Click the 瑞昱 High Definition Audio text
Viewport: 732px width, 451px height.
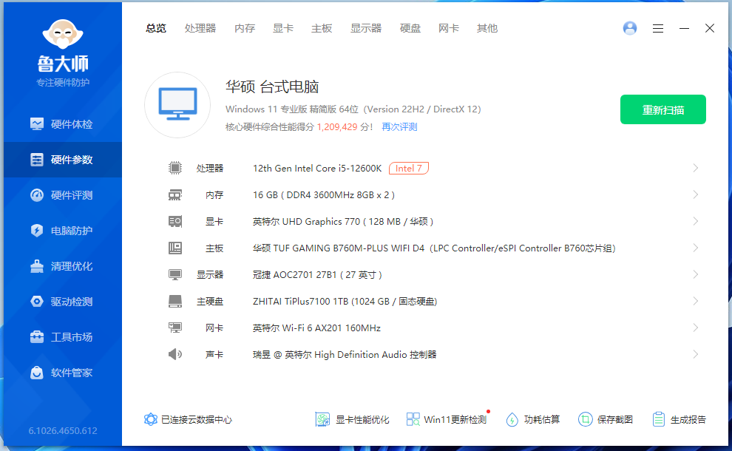(345, 354)
